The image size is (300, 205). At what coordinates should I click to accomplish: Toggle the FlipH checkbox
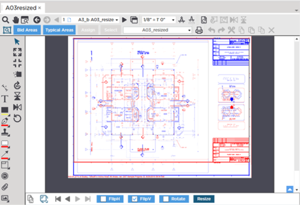[x=103, y=199]
